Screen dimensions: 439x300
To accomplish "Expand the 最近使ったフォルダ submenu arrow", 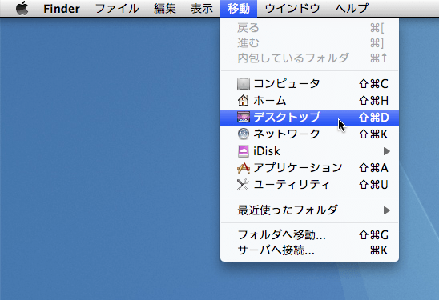I will [387, 210].
